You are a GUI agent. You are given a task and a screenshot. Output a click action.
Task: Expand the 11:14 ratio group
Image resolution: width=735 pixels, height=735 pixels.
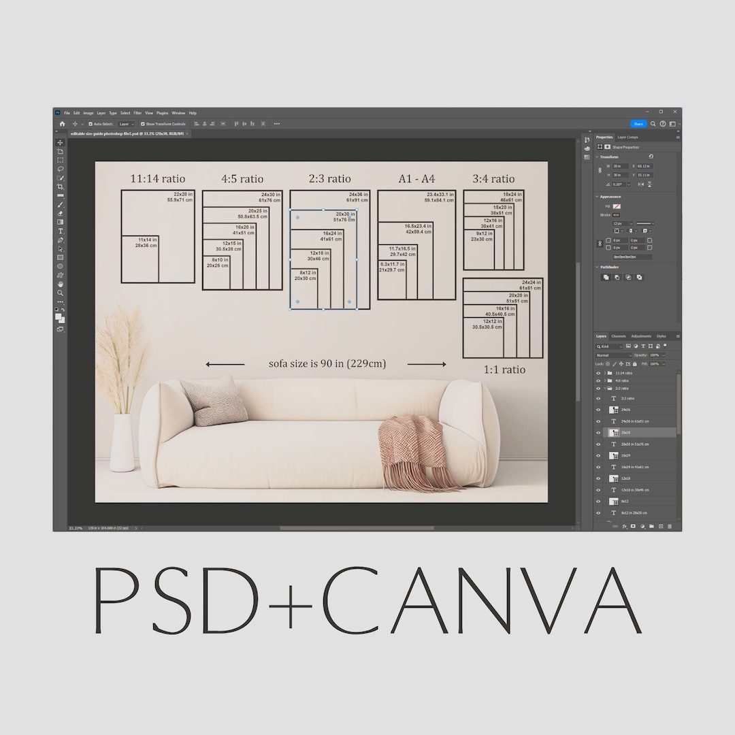[604, 373]
